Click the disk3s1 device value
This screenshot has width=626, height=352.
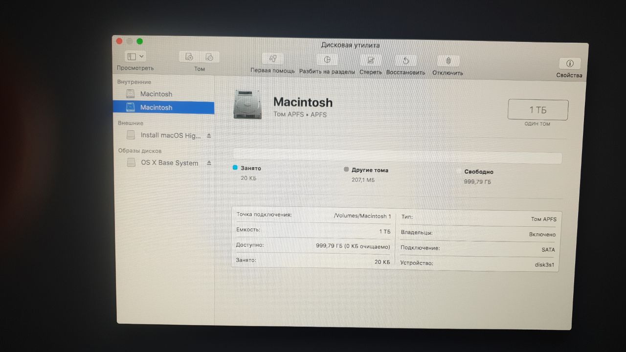(545, 265)
